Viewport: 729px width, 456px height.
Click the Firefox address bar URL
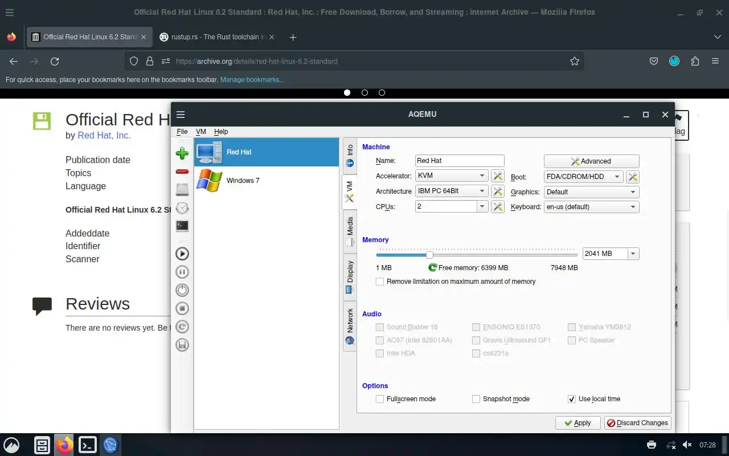coord(257,61)
